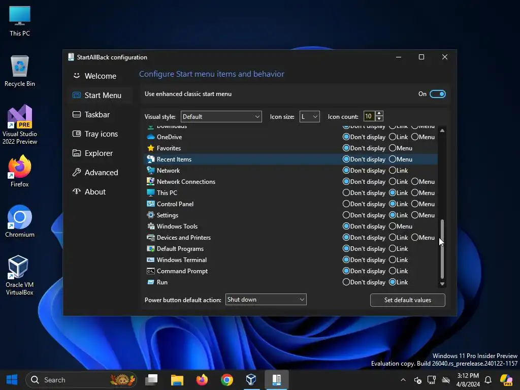Open the taskbar clock and date
The image size is (520, 390).
tap(468, 380)
